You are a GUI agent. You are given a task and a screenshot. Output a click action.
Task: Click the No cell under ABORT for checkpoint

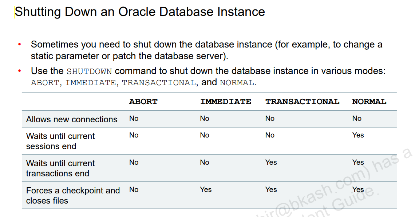point(134,189)
